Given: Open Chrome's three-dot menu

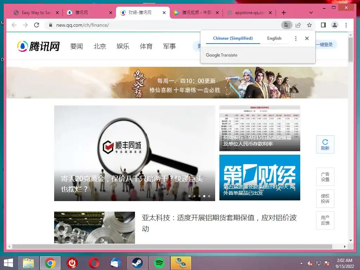Looking at the screenshot, I should pyautogui.click(x=346, y=25).
